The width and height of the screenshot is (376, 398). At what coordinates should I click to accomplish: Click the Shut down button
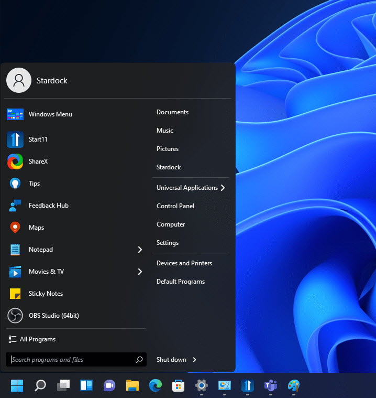(171, 360)
